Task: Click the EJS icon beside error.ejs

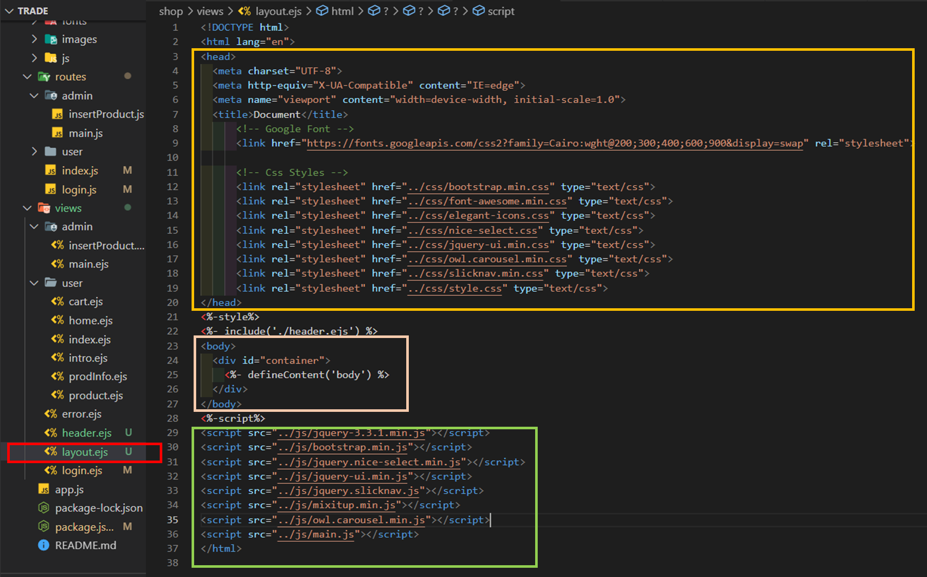Action: [x=50, y=413]
